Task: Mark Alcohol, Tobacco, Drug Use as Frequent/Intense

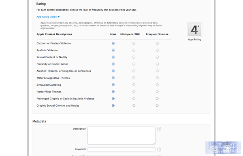Action: (157, 71)
